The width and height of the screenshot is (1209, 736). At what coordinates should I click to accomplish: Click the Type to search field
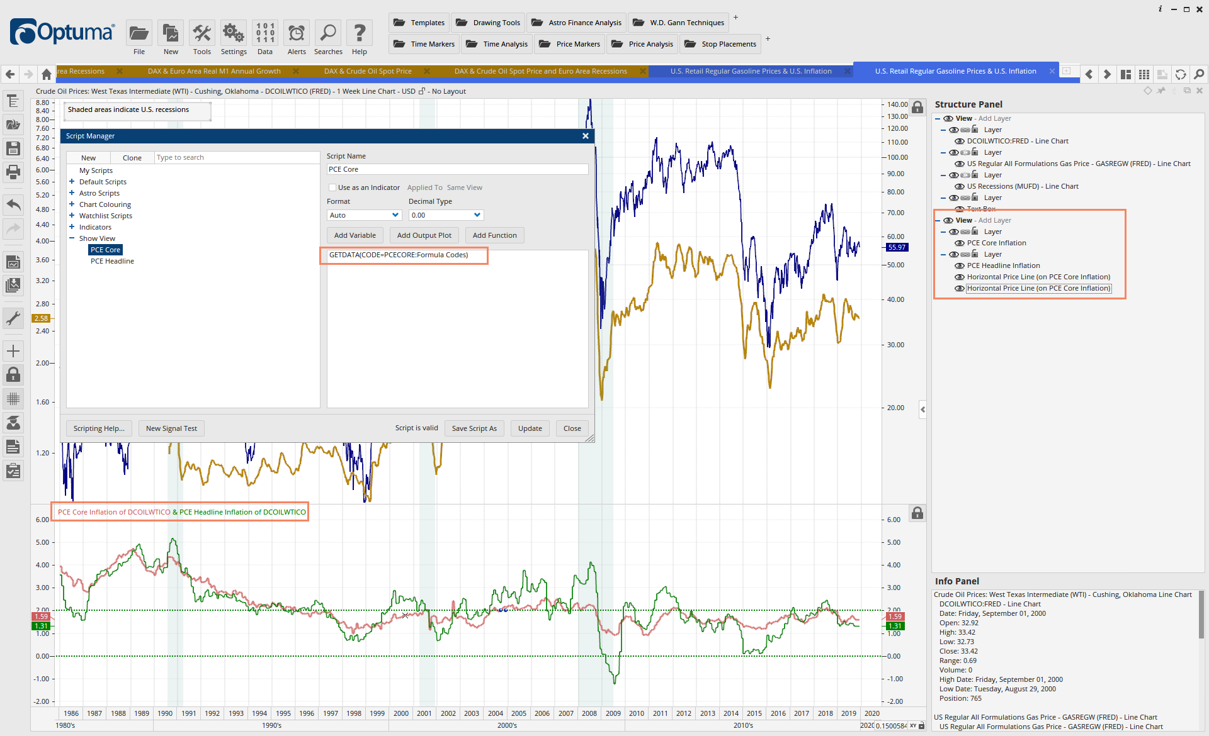237,157
